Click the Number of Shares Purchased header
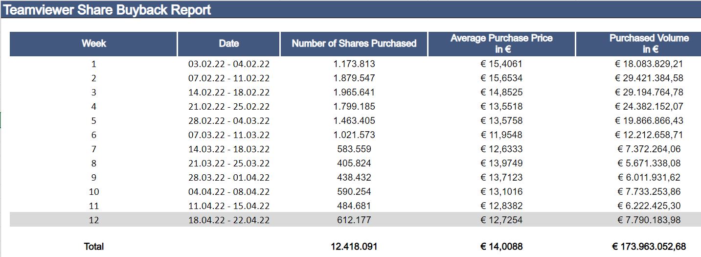The image size is (701, 257). [354, 44]
